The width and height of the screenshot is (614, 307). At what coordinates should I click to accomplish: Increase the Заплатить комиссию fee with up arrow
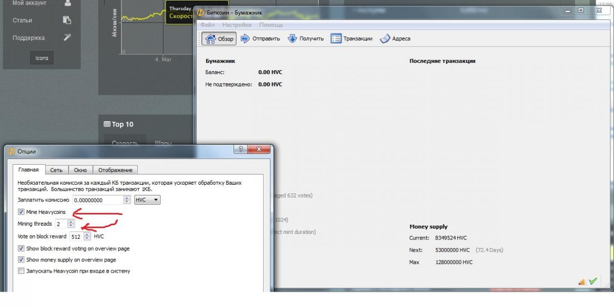click(x=127, y=198)
